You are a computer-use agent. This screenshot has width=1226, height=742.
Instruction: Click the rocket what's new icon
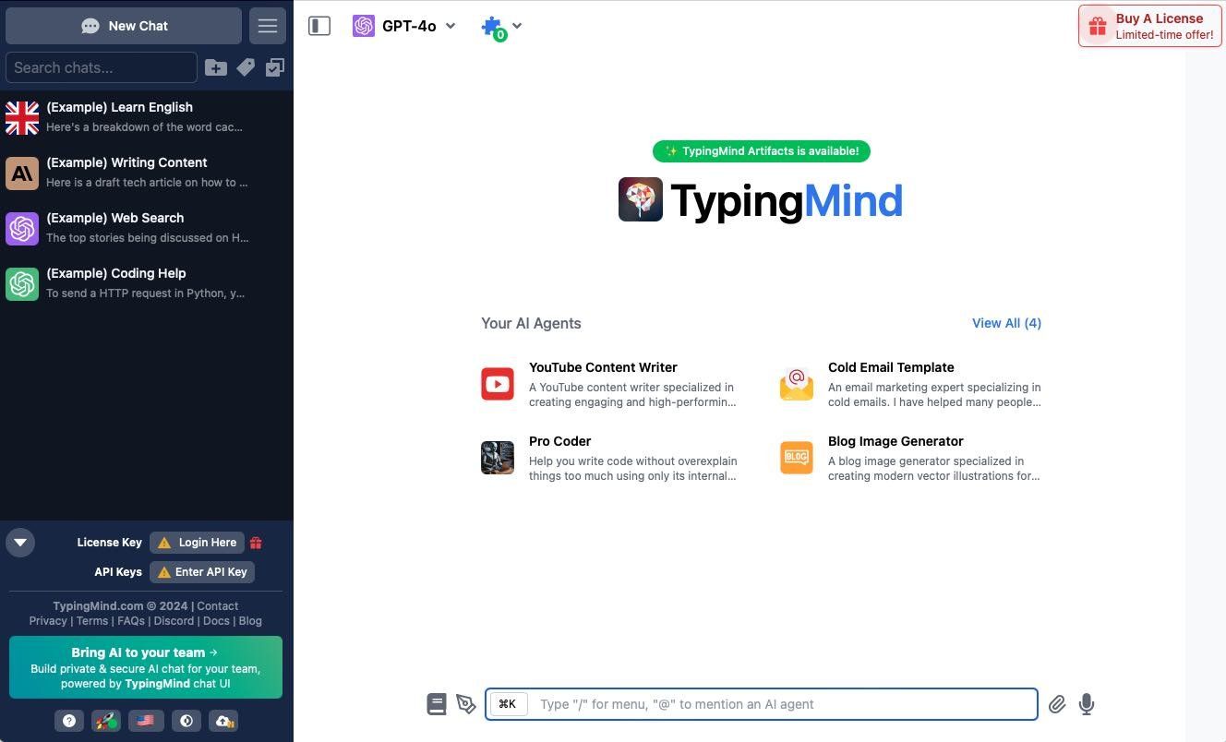tap(105, 721)
